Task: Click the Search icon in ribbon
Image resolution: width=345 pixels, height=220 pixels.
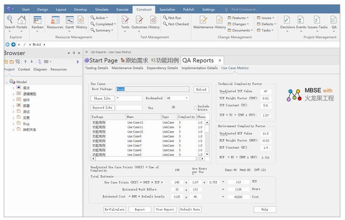Action: (10, 20)
